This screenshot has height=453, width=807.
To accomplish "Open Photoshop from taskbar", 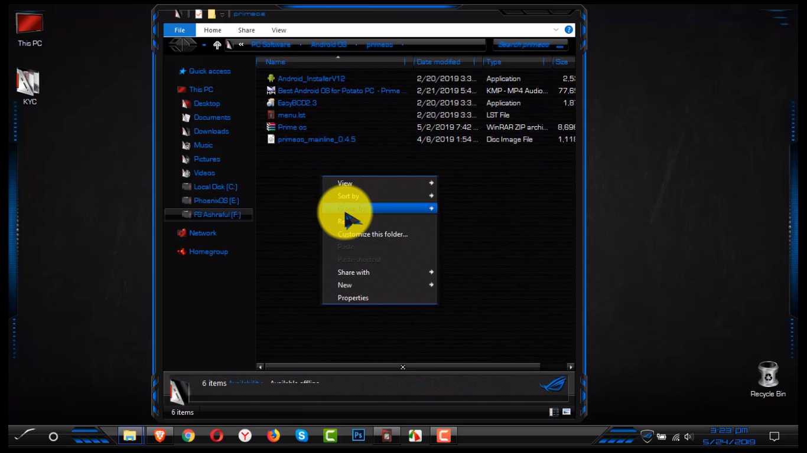I will coord(358,436).
